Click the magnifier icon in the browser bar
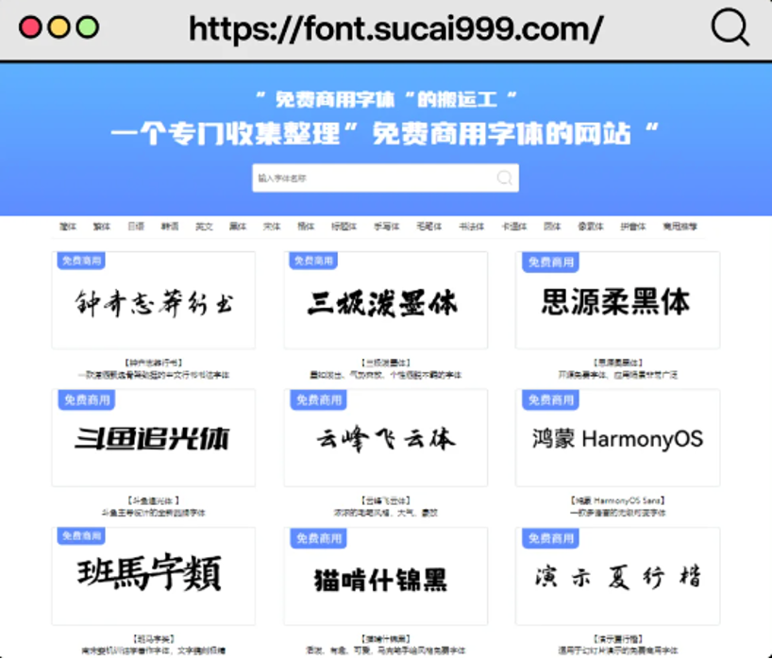Image resolution: width=772 pixels, height=659 pixels. (730, 26)
